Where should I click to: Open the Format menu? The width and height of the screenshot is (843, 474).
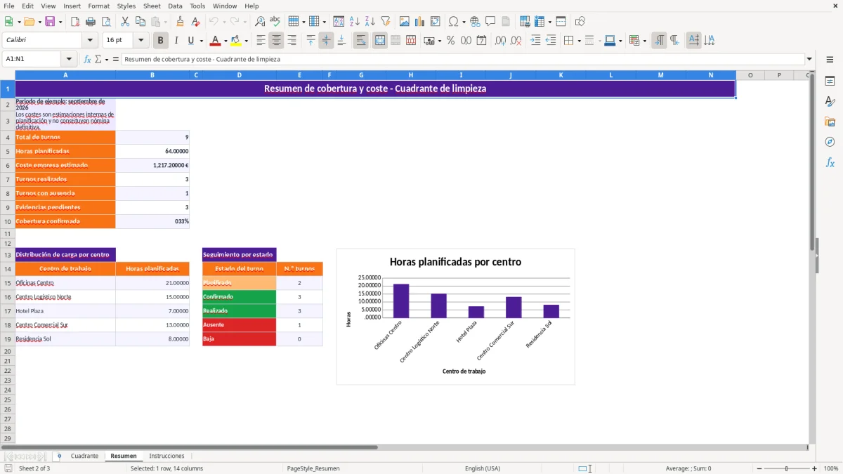pyautogui.click(x=98, y=6)
